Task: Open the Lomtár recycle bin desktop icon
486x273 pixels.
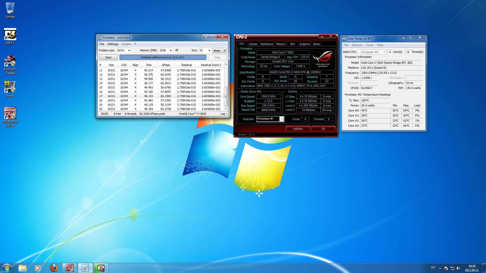Action: (x=10, y=10)
